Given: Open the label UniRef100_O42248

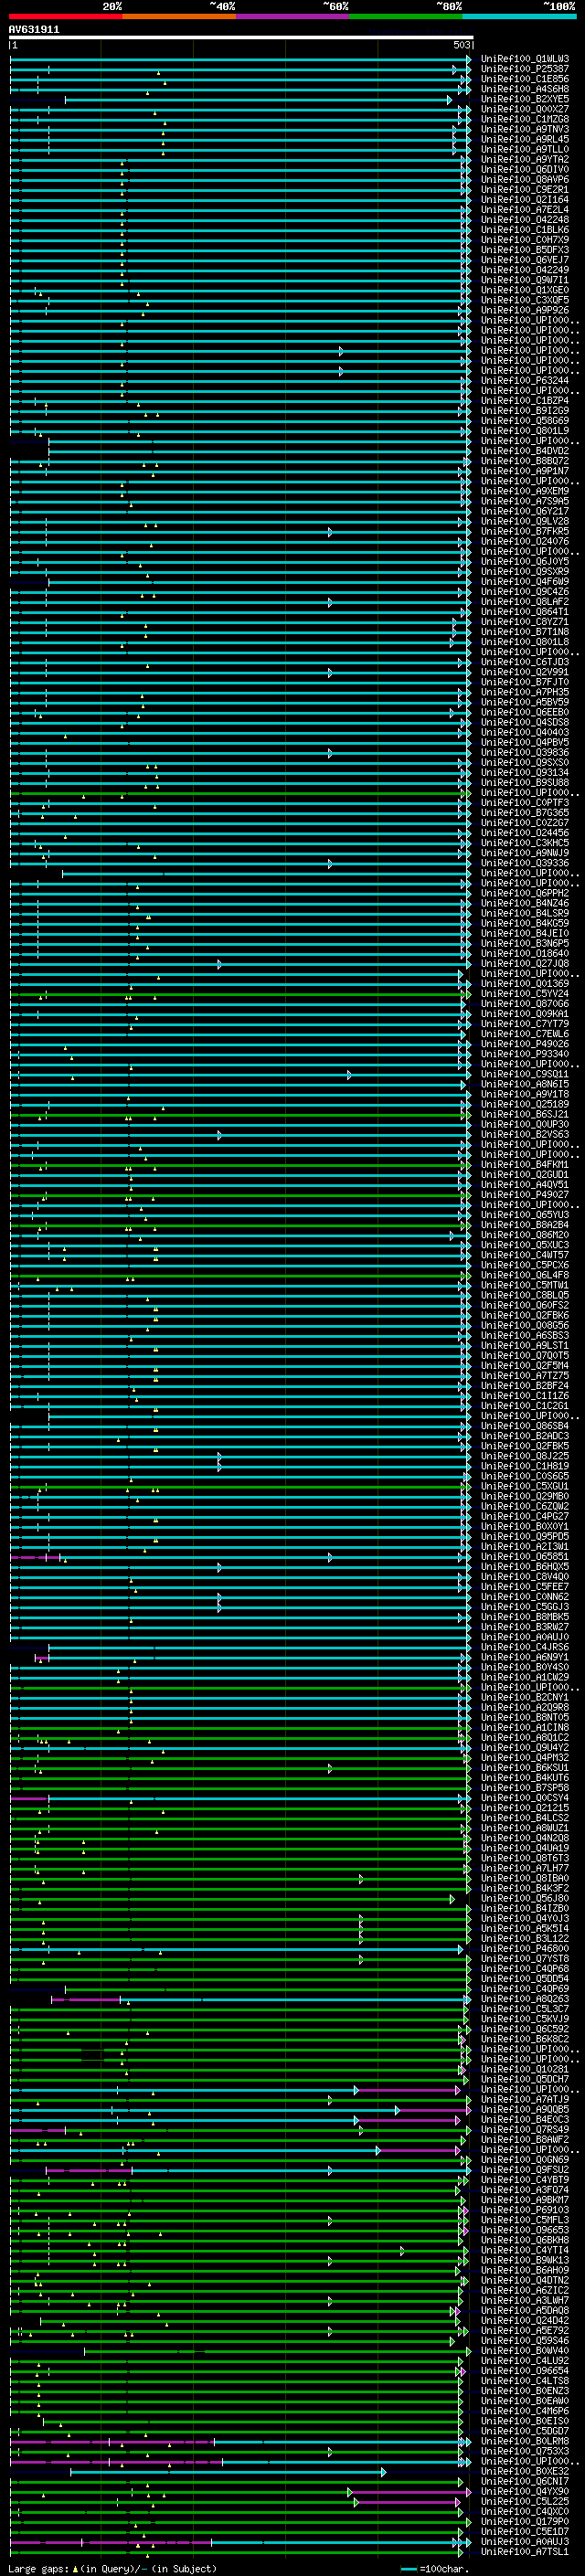Looking at the screenshot, I should (525, 219).
